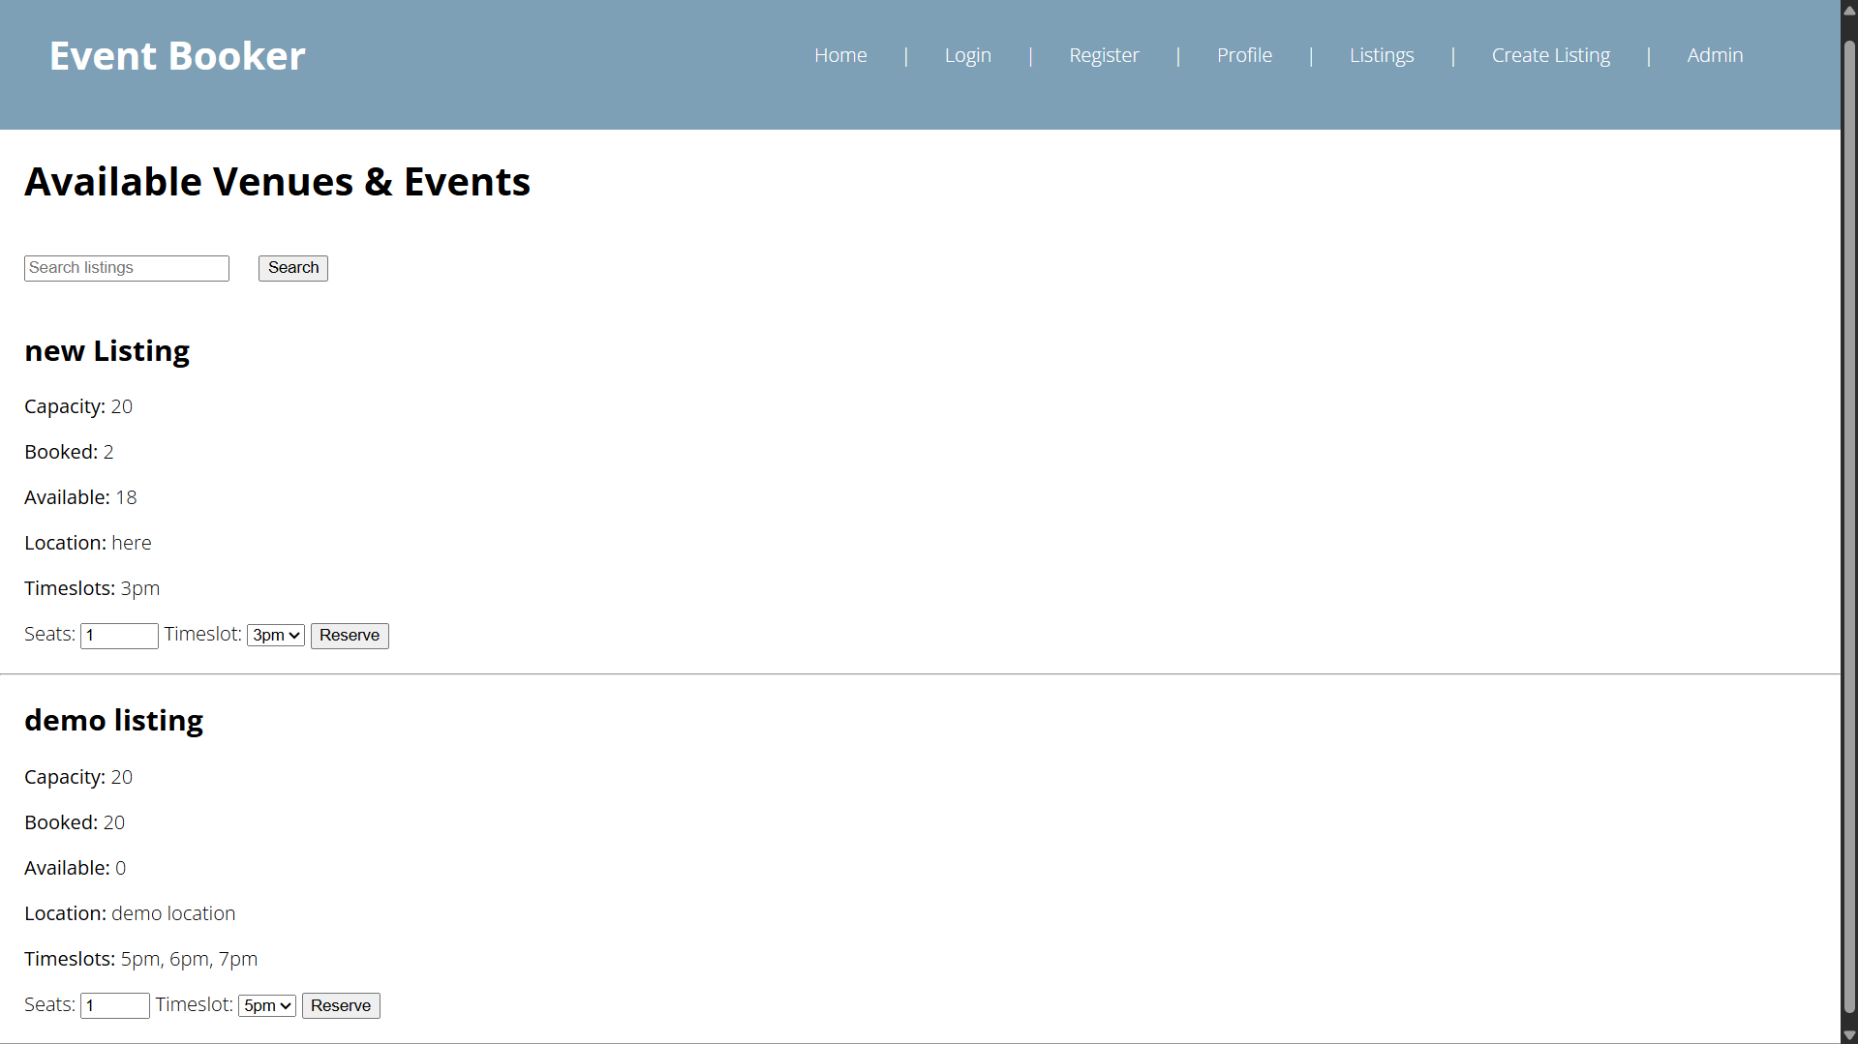Click Reserve for demo listing

tap(340, 1005)
